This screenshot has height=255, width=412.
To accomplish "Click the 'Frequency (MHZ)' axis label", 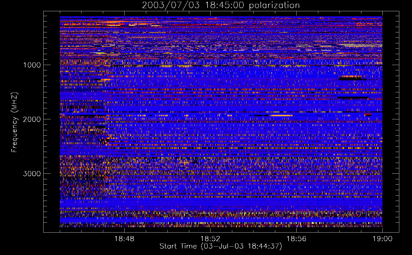I will pyautogui.click(x=15, y=122).
